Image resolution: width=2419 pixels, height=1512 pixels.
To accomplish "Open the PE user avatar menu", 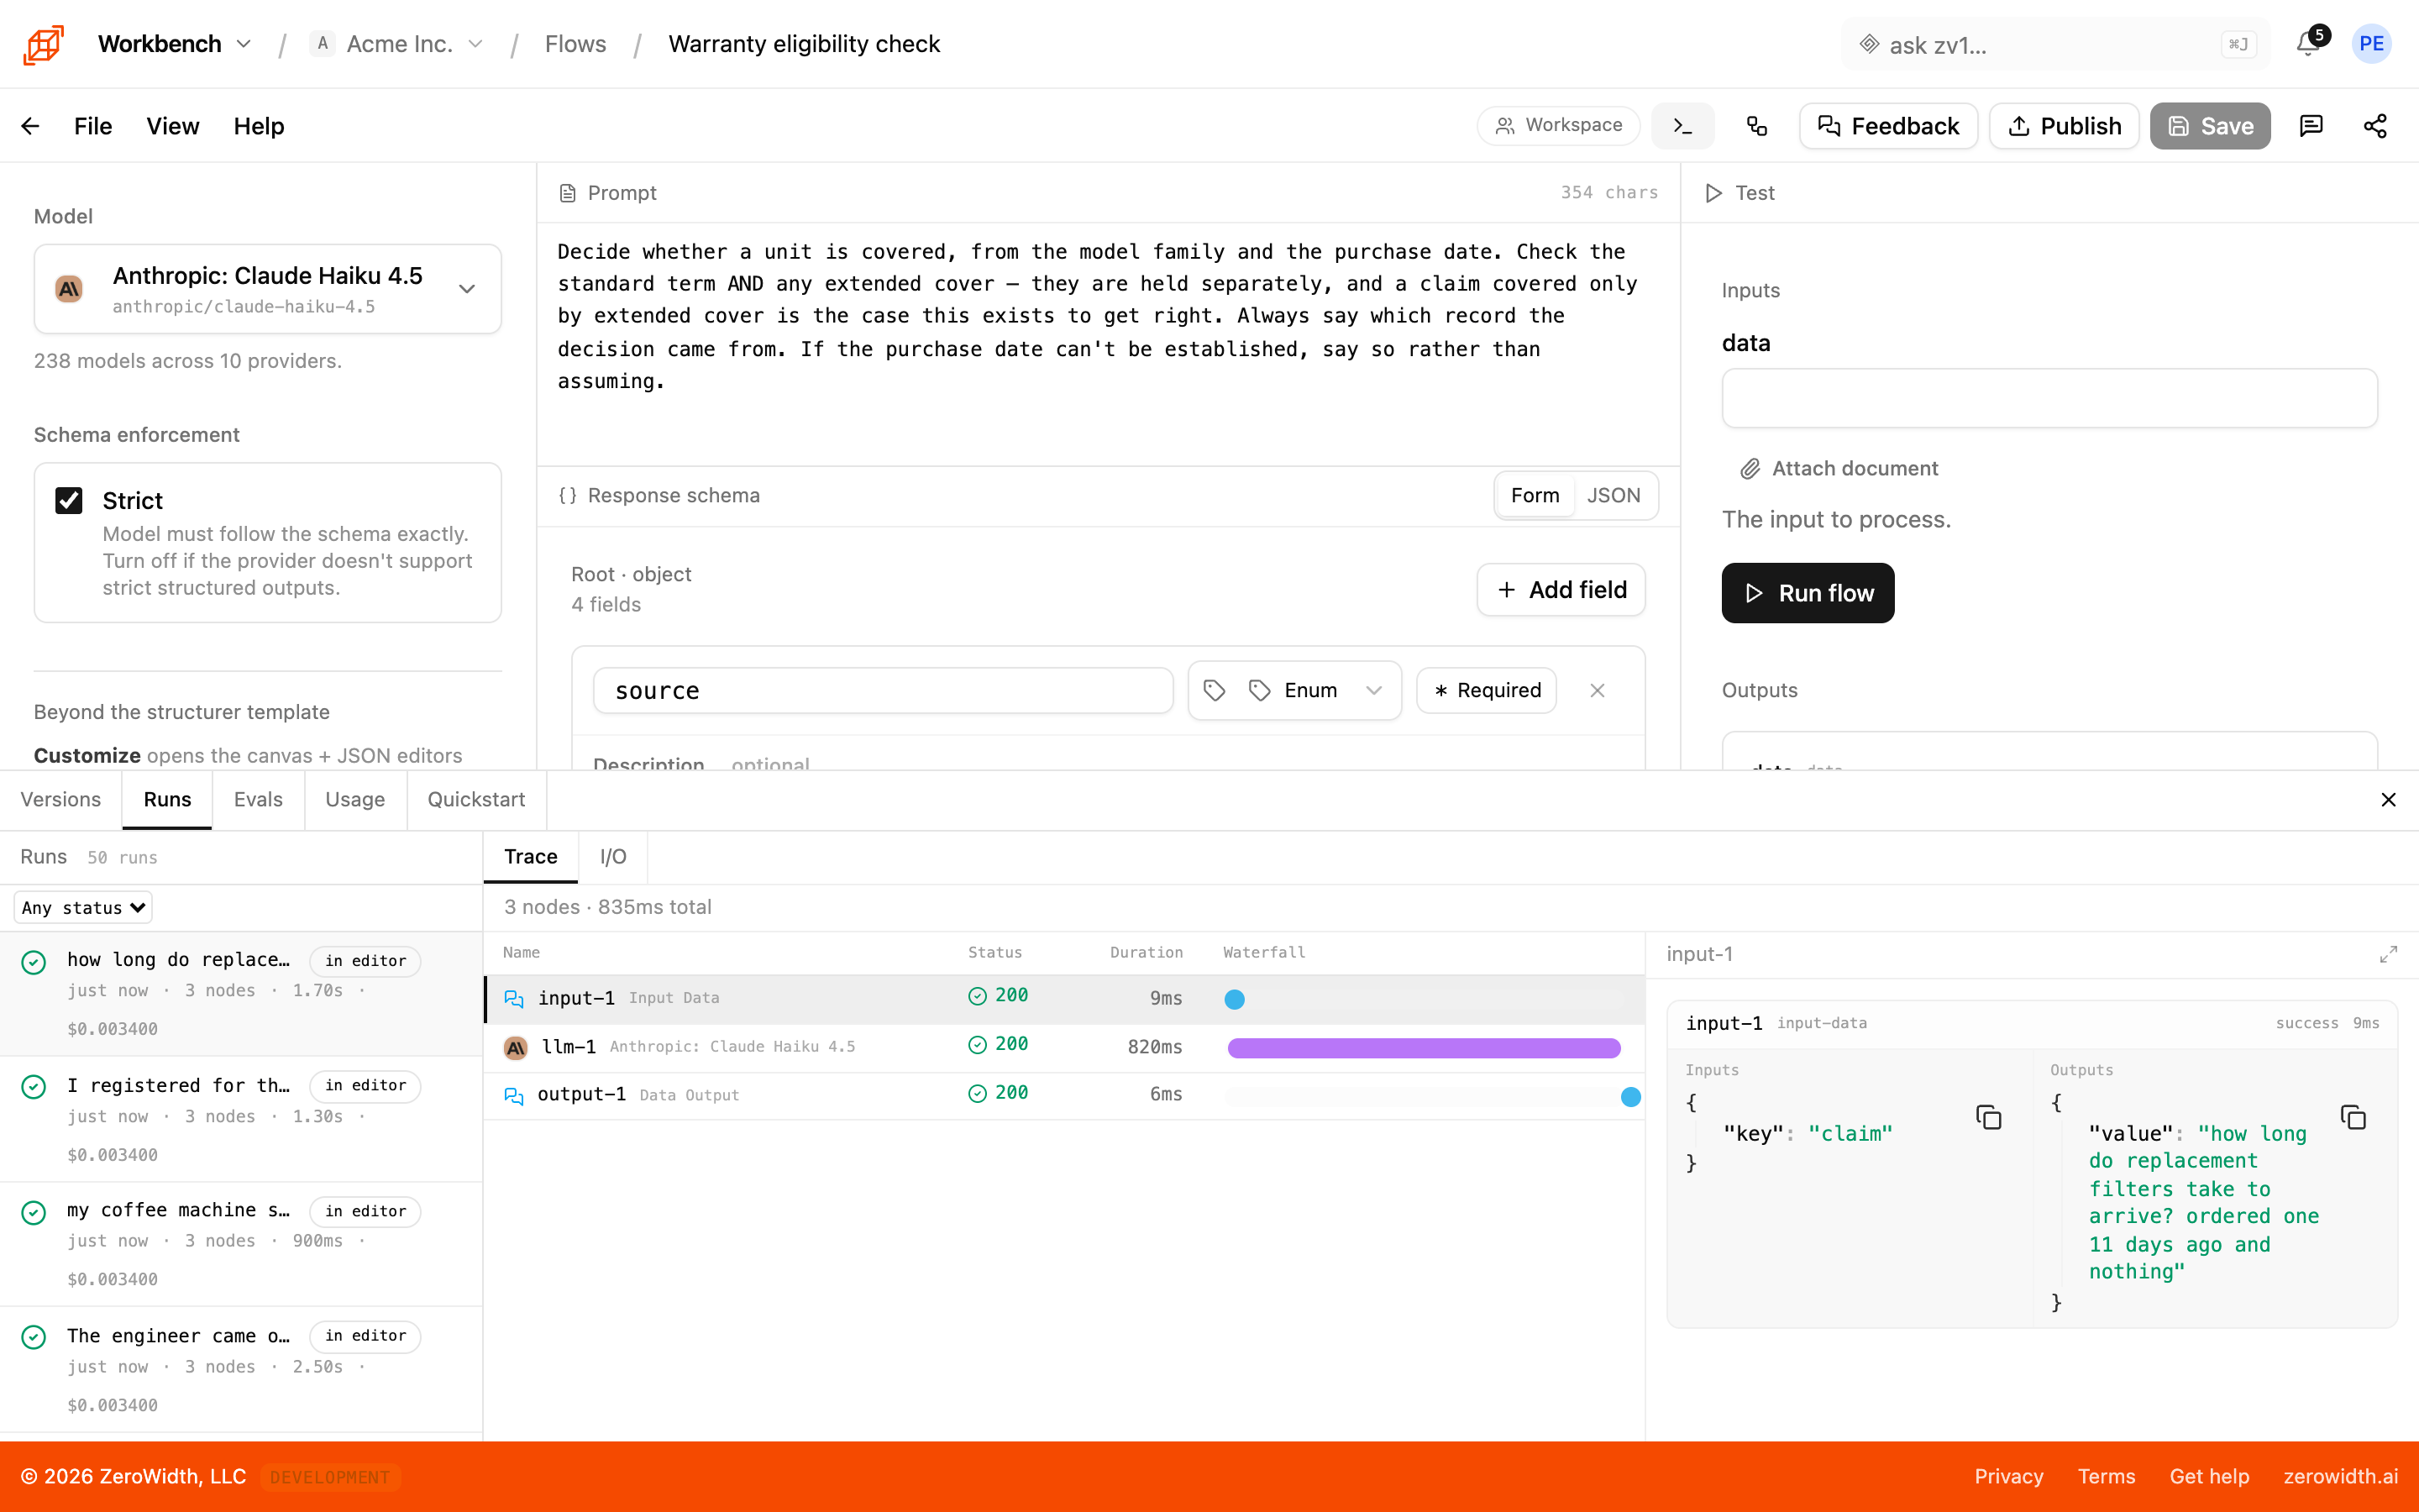I will pyautogui.click(x=2371, y=44).
